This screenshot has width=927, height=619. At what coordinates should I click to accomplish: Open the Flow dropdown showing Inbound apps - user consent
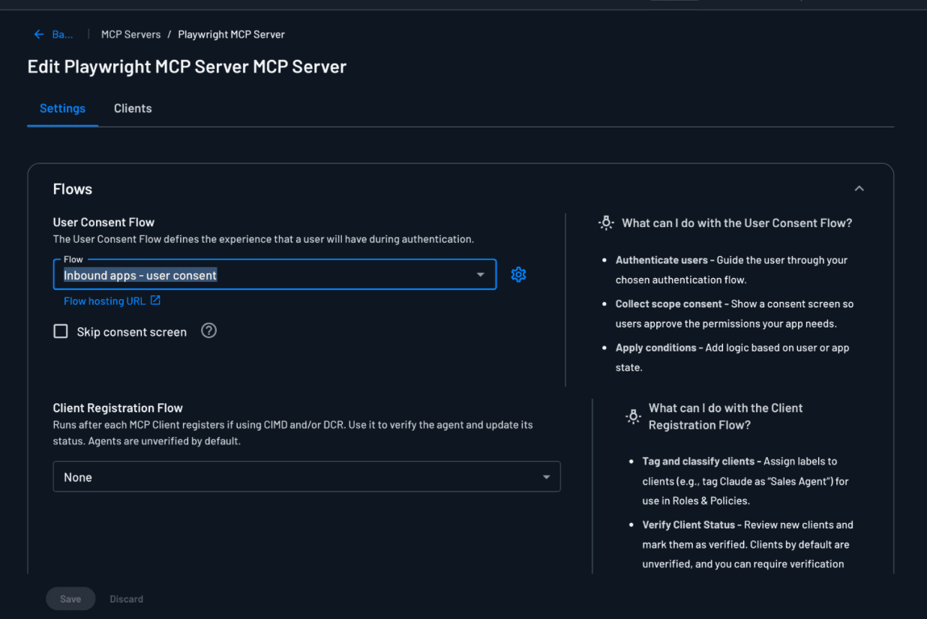click(x=481, y=274)
